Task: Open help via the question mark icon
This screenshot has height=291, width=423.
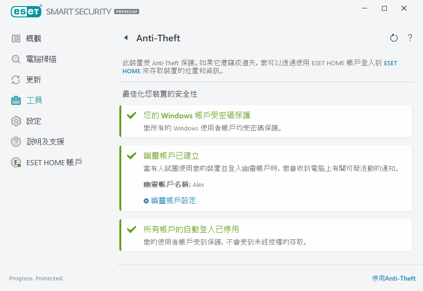Action: pyautogui.click(x=409, y=38)
